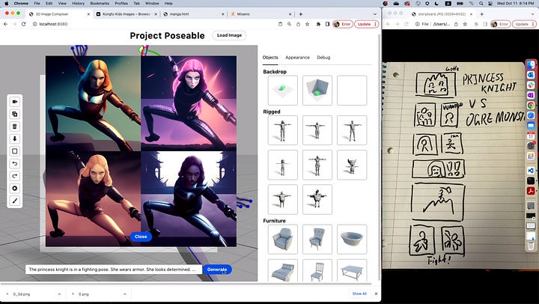Open the Update menu in storyboard window

point(524,24)
